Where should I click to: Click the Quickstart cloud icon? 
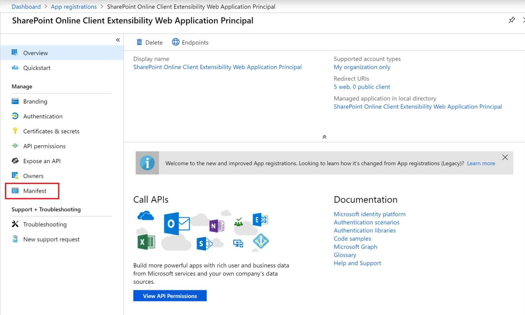pos(15,68)
